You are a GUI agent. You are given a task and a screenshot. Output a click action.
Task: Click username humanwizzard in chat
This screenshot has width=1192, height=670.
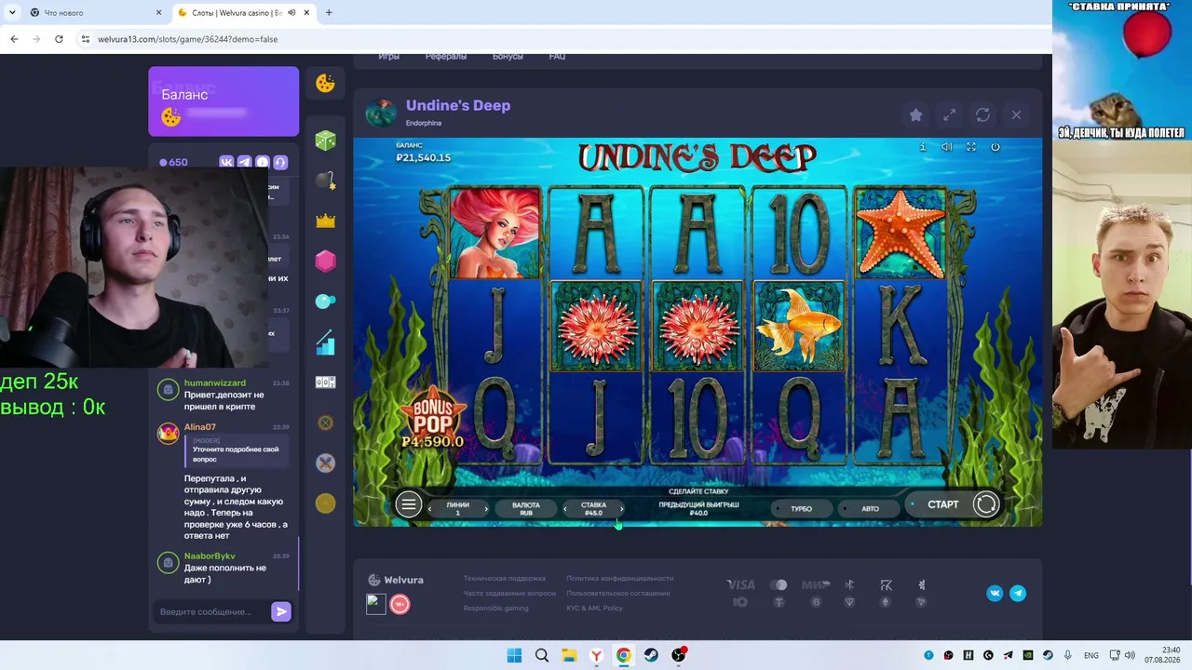pyautogui.click(x=215, y=382)
